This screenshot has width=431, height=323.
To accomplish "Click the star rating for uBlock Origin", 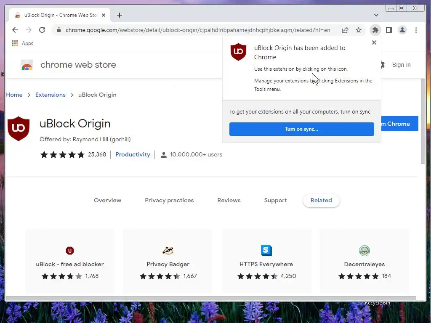I will tap(62, 155).
